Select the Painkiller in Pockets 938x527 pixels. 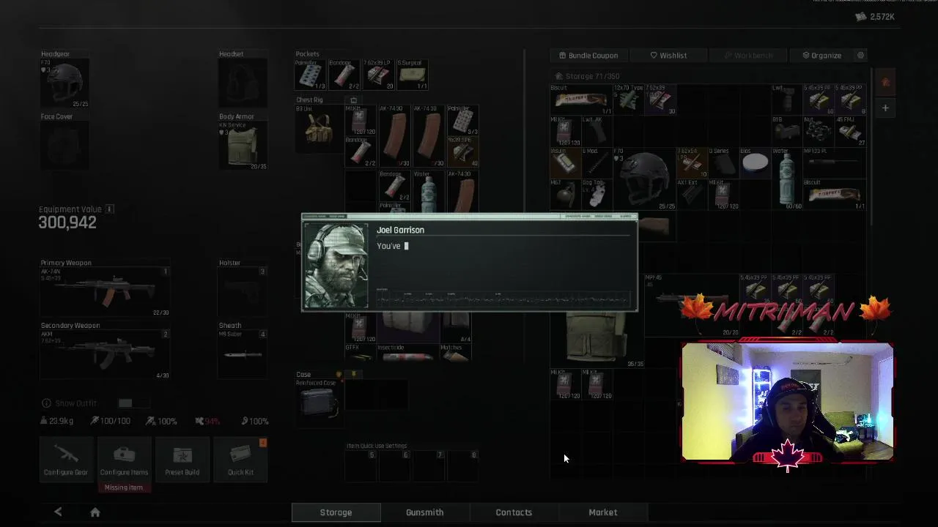tap(311, 75)
